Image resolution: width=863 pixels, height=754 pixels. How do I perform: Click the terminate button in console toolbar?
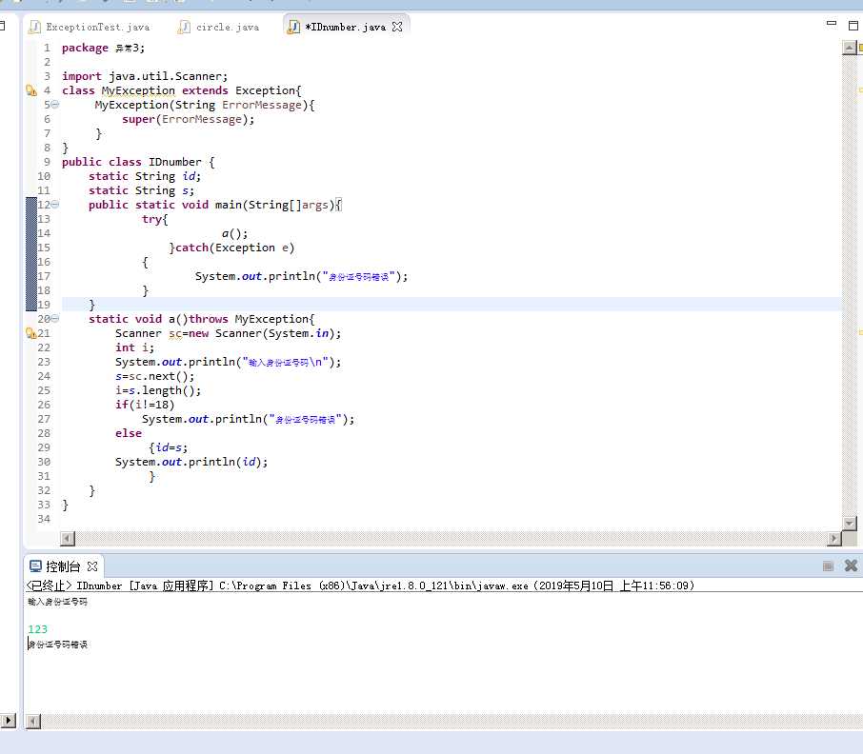click(x=827, y=565)
